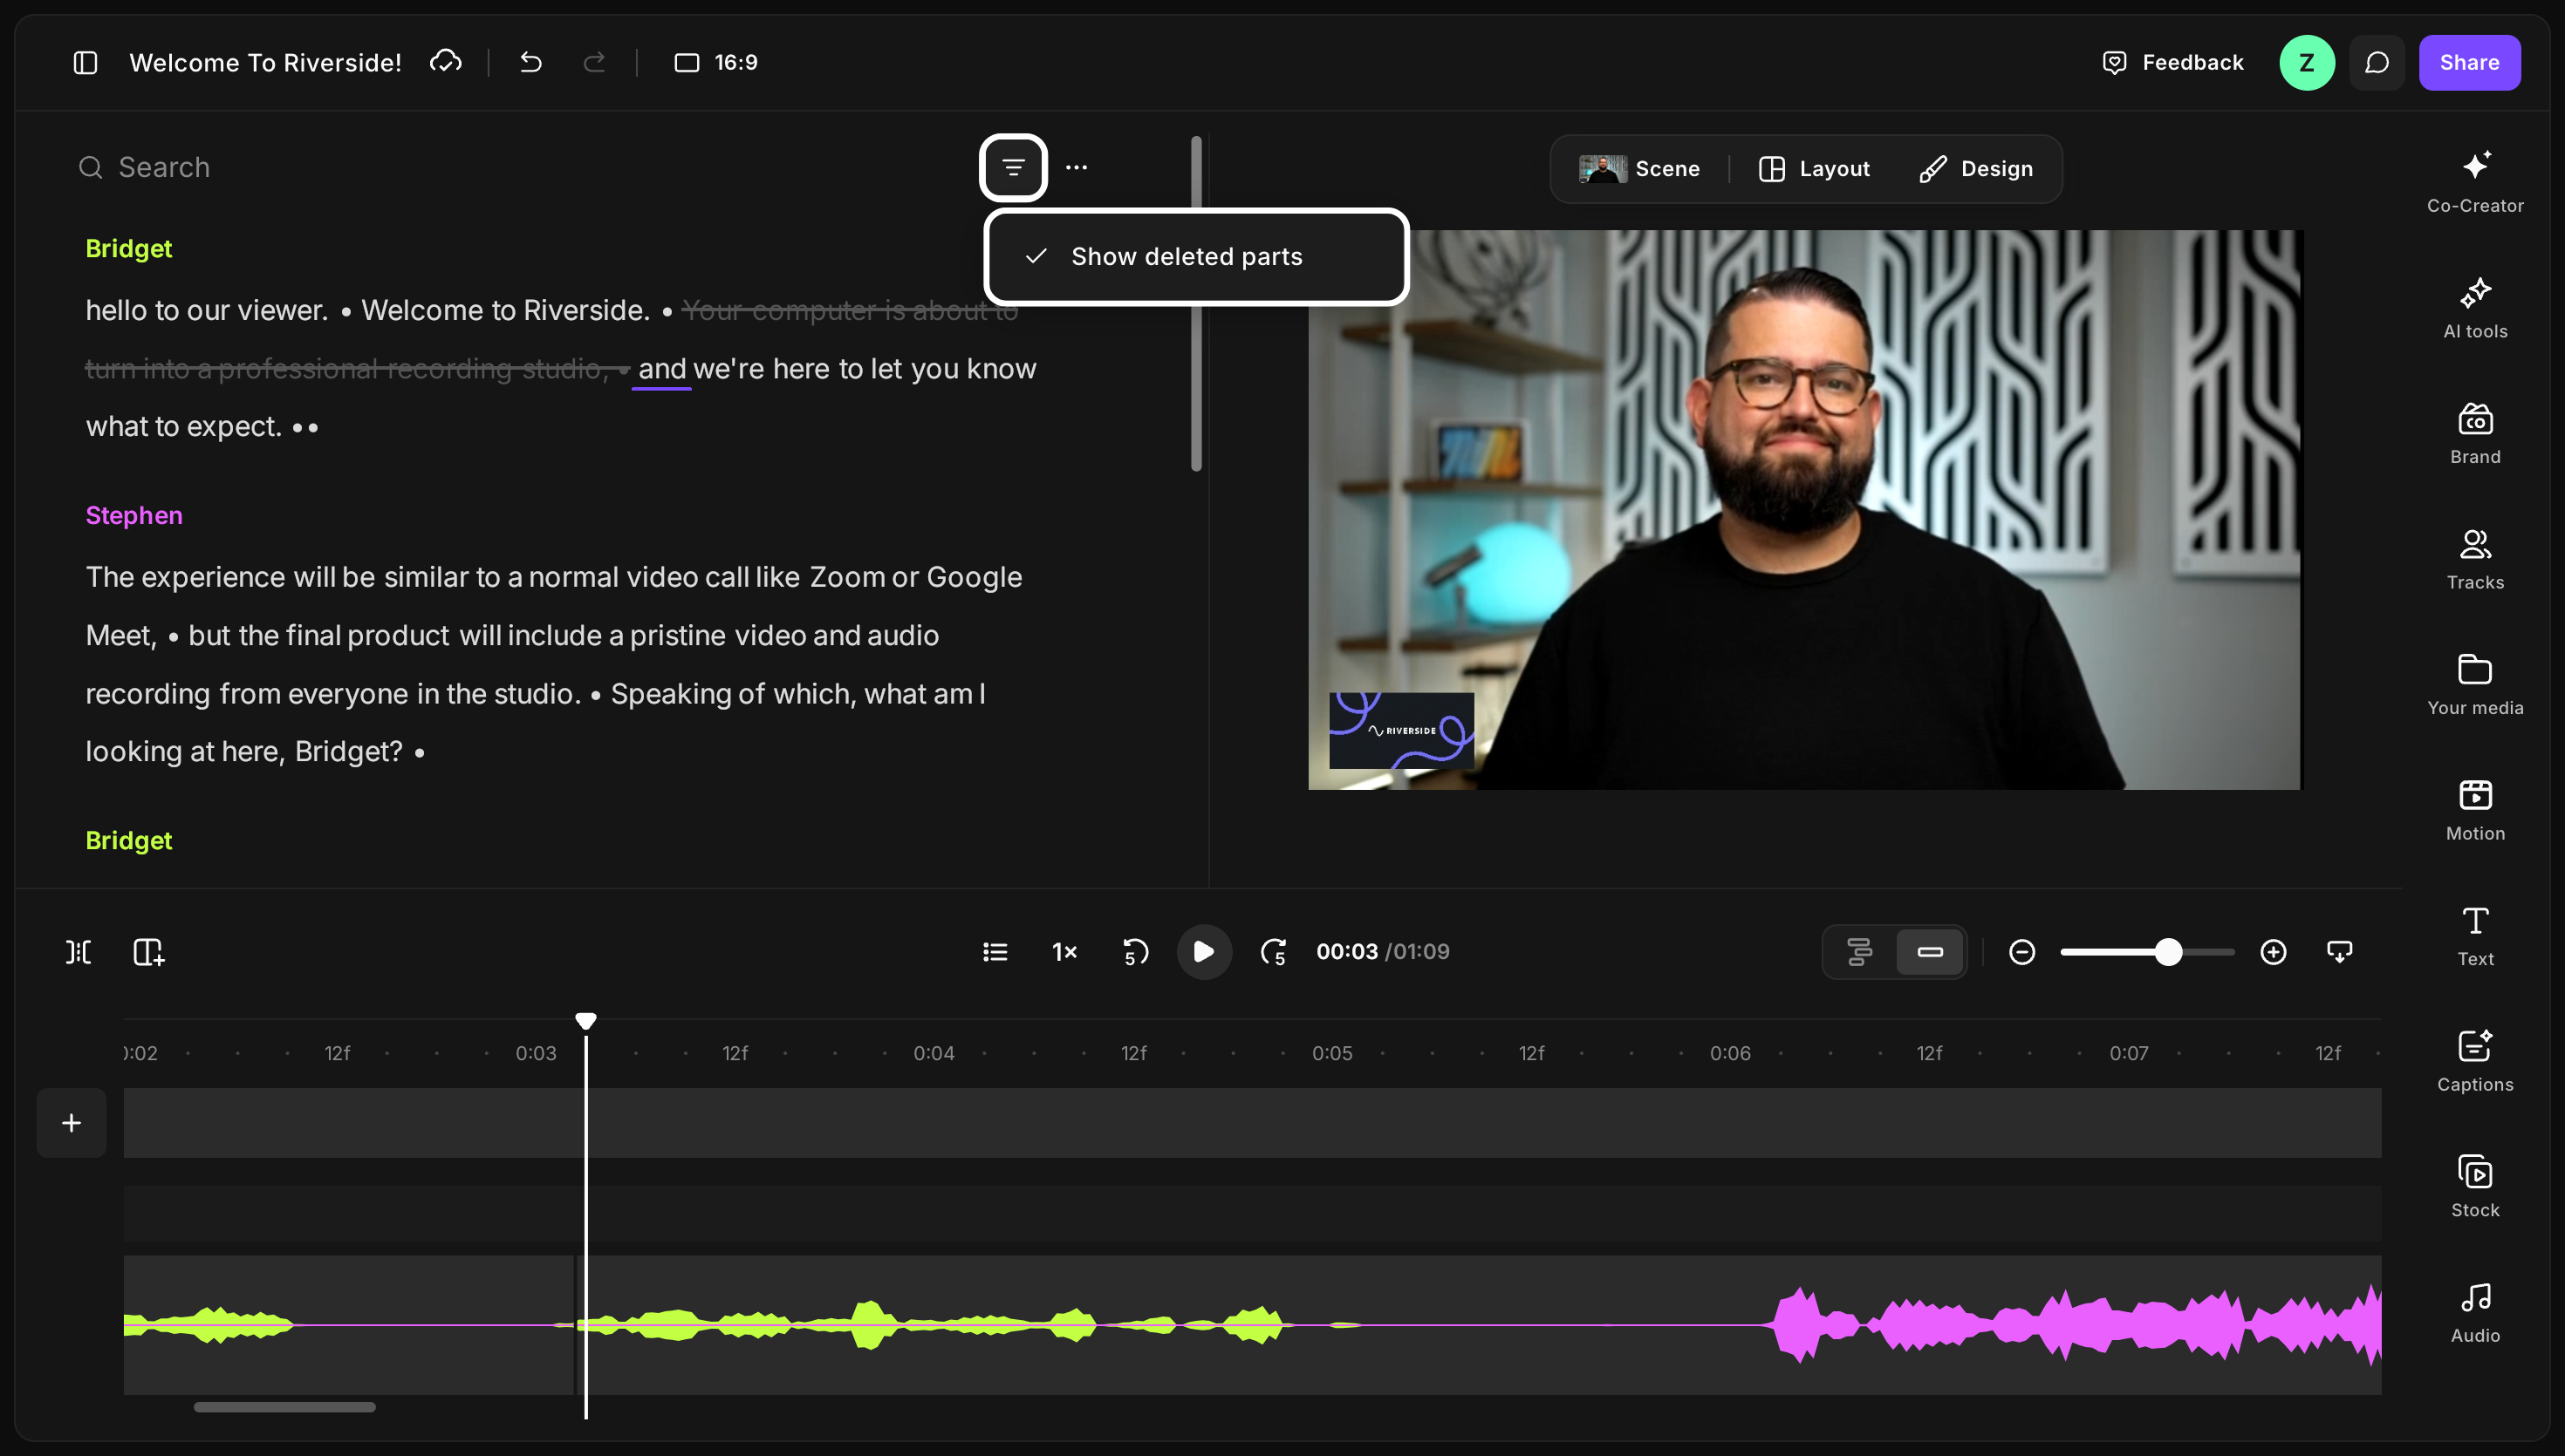Open the Captions panel
Screen dimensions: 2565x1456
click(x=2475, y=1061)
